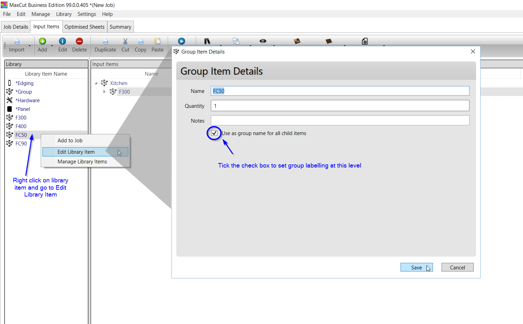523x324 pixels.
Task: Open the Help menu
Action: 107,14
